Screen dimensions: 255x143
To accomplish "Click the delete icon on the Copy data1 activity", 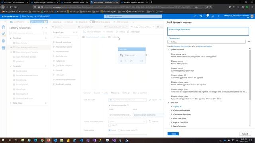I will click(x=121, y=61).
